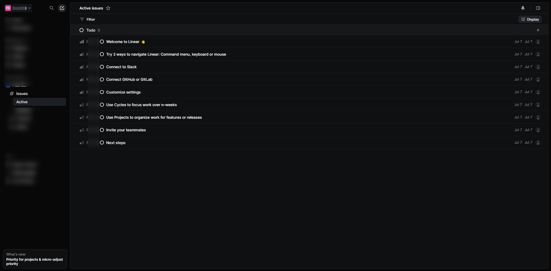Image resolution: width=551 pixels, height=271 pixels.
Task: Assign the Next steps issue via avatar icon
Action: pyautogui.click(x=538, y=143)
